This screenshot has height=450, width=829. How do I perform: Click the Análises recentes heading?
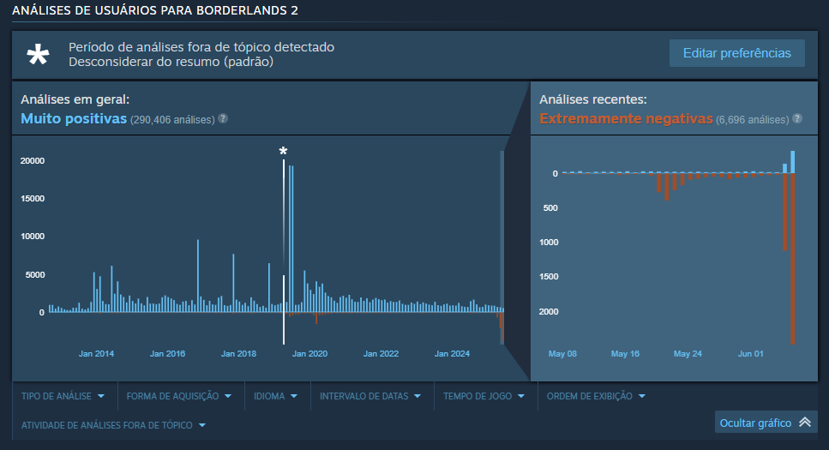click(593, 99)
